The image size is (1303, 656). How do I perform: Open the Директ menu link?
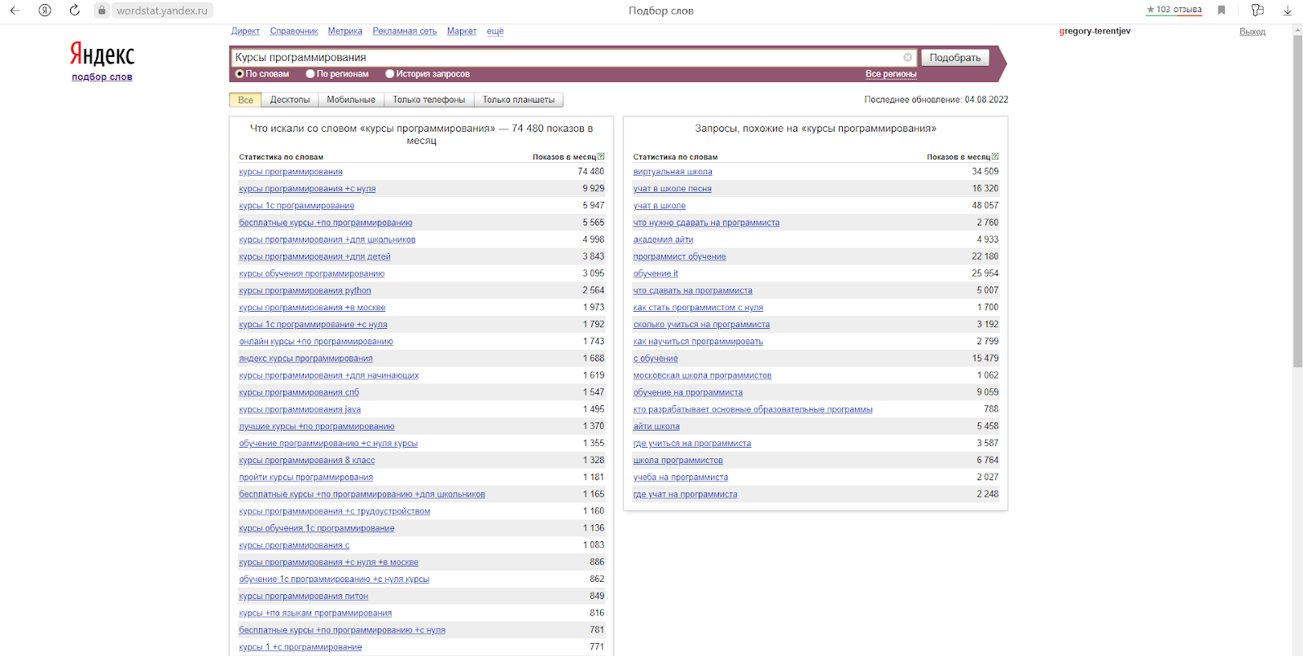tap(245, 31)
